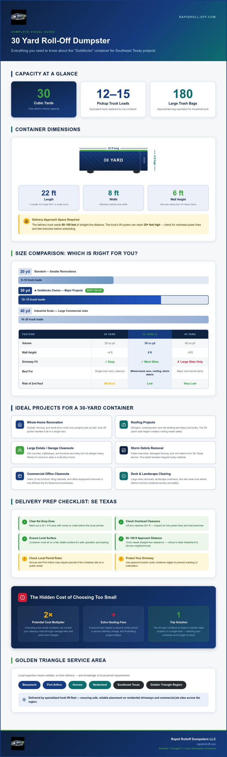The width and height of the screenshot is (227, 757).
Task: Click the '22 ft long' diagram label
Action: point(113,148)
